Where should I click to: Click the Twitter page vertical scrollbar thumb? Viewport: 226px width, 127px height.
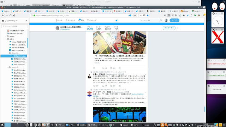coord(205,109)
